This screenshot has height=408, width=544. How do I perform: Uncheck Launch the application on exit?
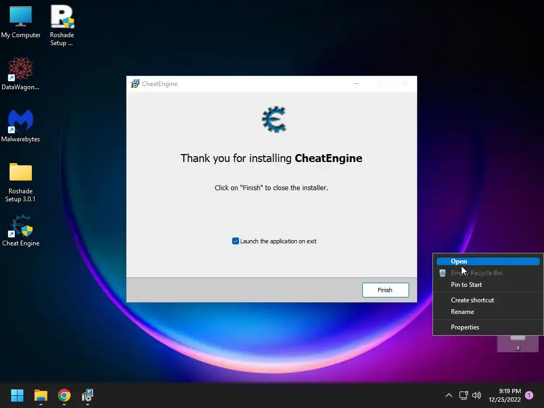point(235,241)
